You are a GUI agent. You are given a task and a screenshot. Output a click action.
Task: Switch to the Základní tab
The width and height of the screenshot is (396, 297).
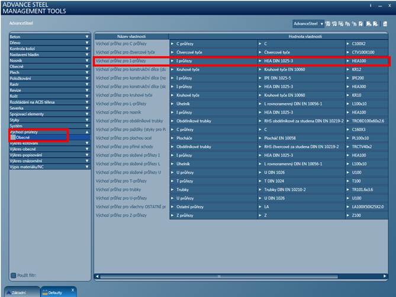point(22,292)
